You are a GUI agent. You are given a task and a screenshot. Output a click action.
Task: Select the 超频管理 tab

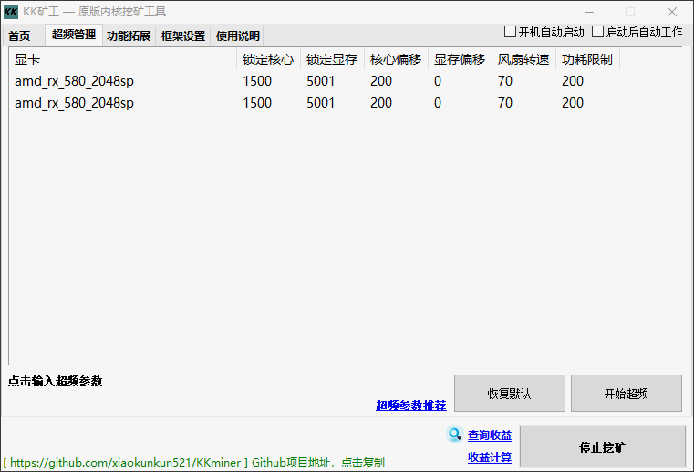[x=74, y=35]
